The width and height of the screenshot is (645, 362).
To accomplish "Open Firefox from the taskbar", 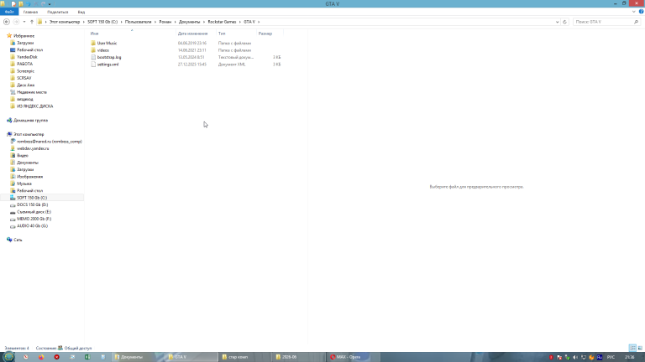I will [41, 357].
